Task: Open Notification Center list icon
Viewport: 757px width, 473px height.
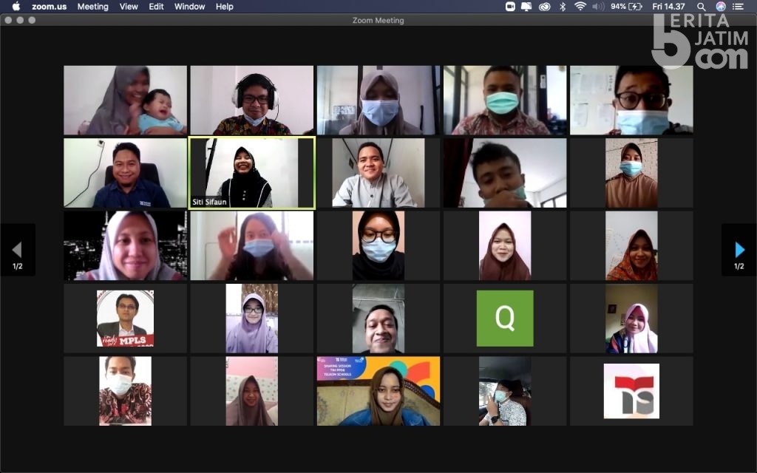Action: pos(738,6)
